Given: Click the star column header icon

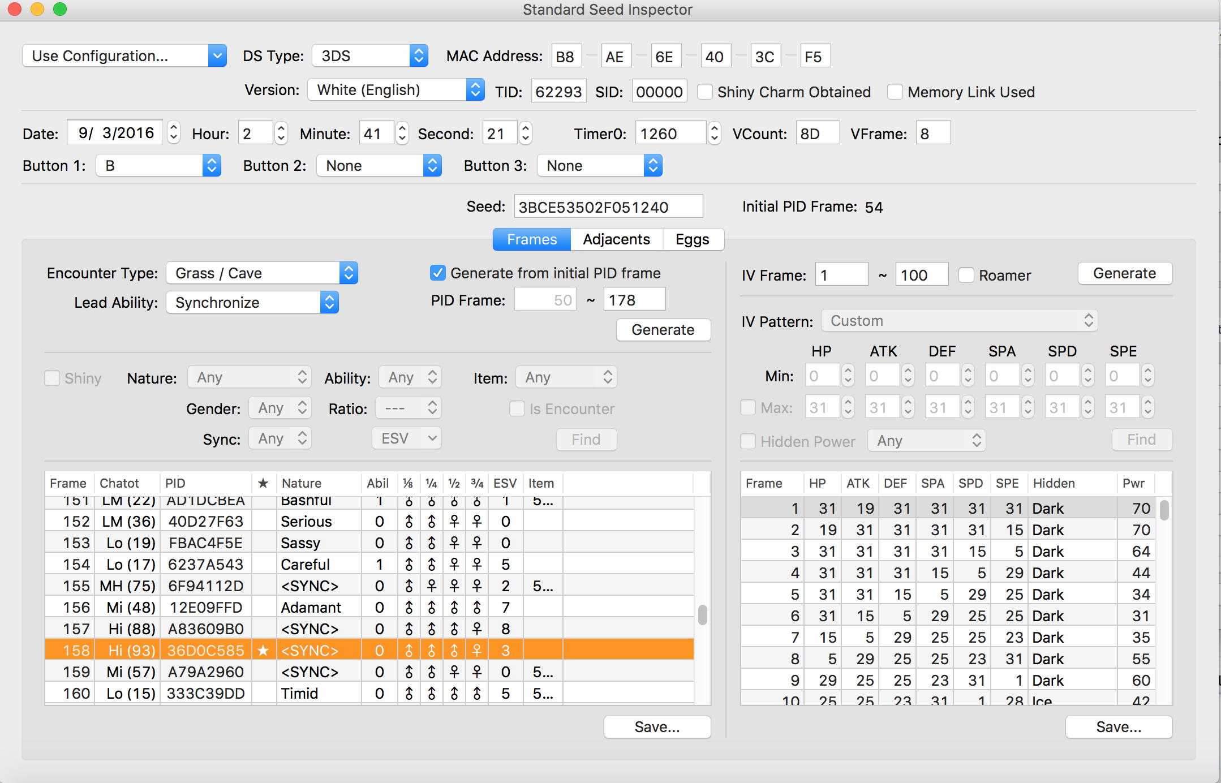Looking at the screenshot, I should point(263,483).
